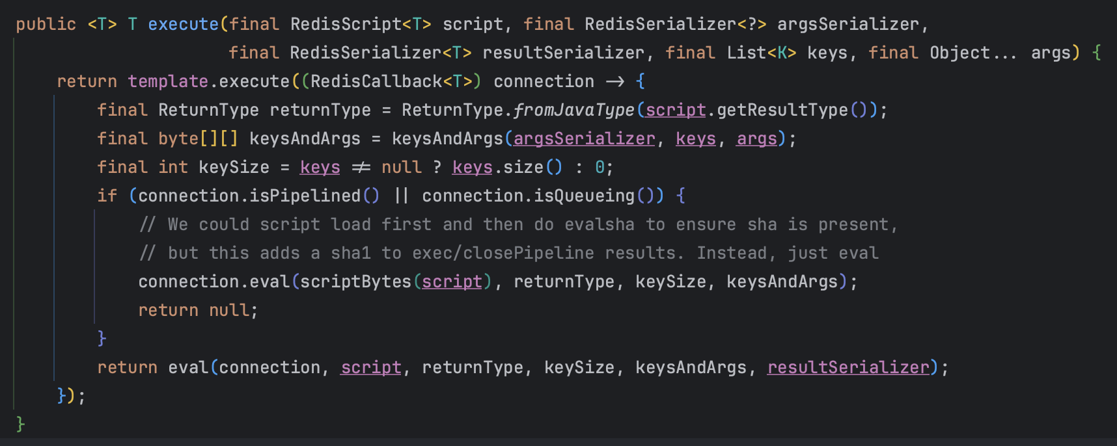1117x446 pixels.
Task: Click 'template' in the return statement
Action: tap(168, 81)
